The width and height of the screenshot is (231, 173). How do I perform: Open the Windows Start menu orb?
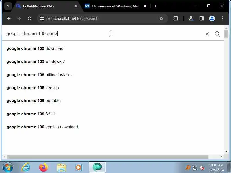tap(8, 168)
